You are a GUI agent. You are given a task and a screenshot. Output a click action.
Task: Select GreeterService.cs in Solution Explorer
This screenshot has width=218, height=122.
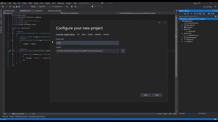(193, 35)
